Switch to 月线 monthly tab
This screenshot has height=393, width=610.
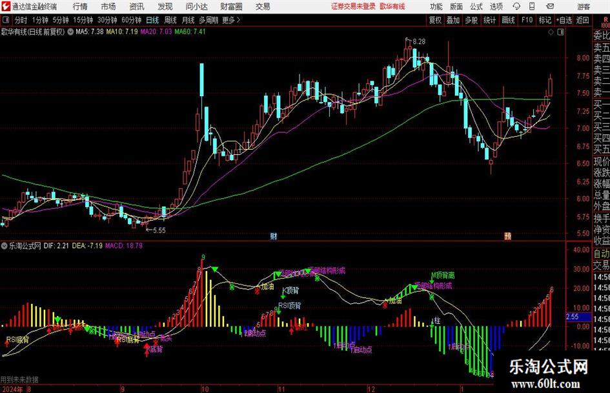pos(188,20)
